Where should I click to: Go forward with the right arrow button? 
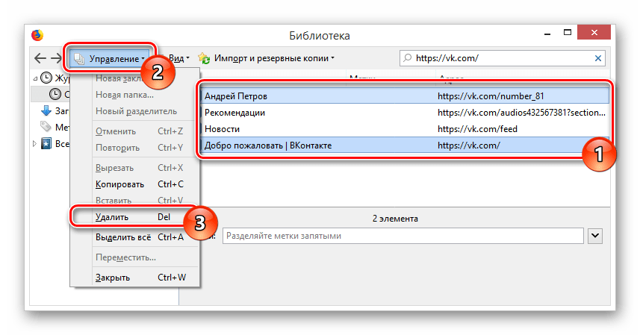pyautogui.click(x=56, y=58)
